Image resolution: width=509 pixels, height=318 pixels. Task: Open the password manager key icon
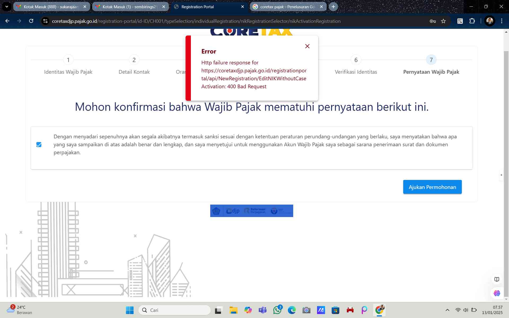click(433, 21)
